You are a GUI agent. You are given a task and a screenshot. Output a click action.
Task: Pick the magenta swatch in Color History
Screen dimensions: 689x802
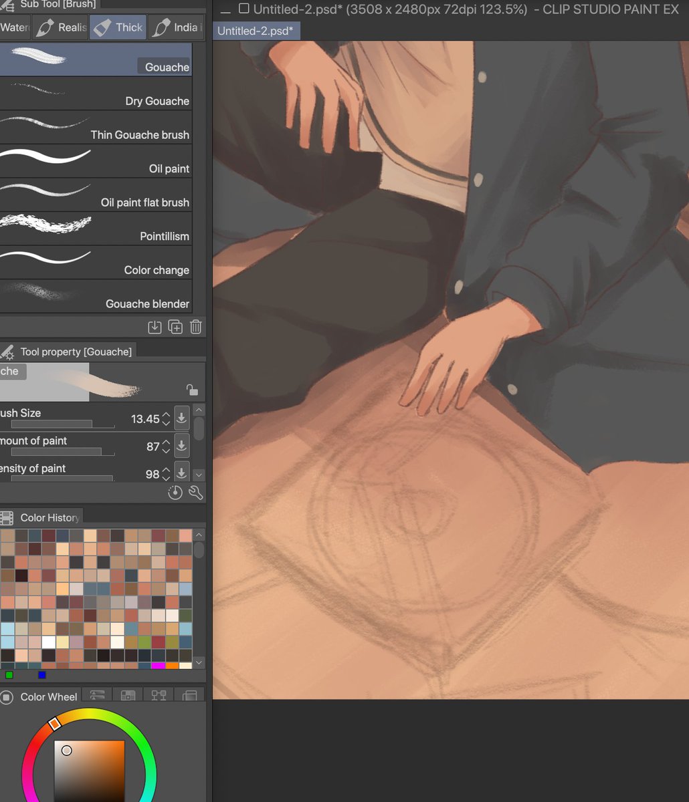[x=159, y=666]
